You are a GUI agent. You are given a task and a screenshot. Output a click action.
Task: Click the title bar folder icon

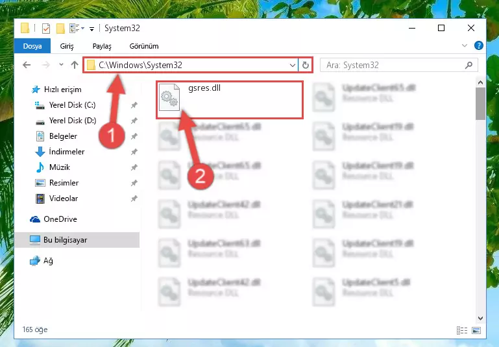coord(25,28)
